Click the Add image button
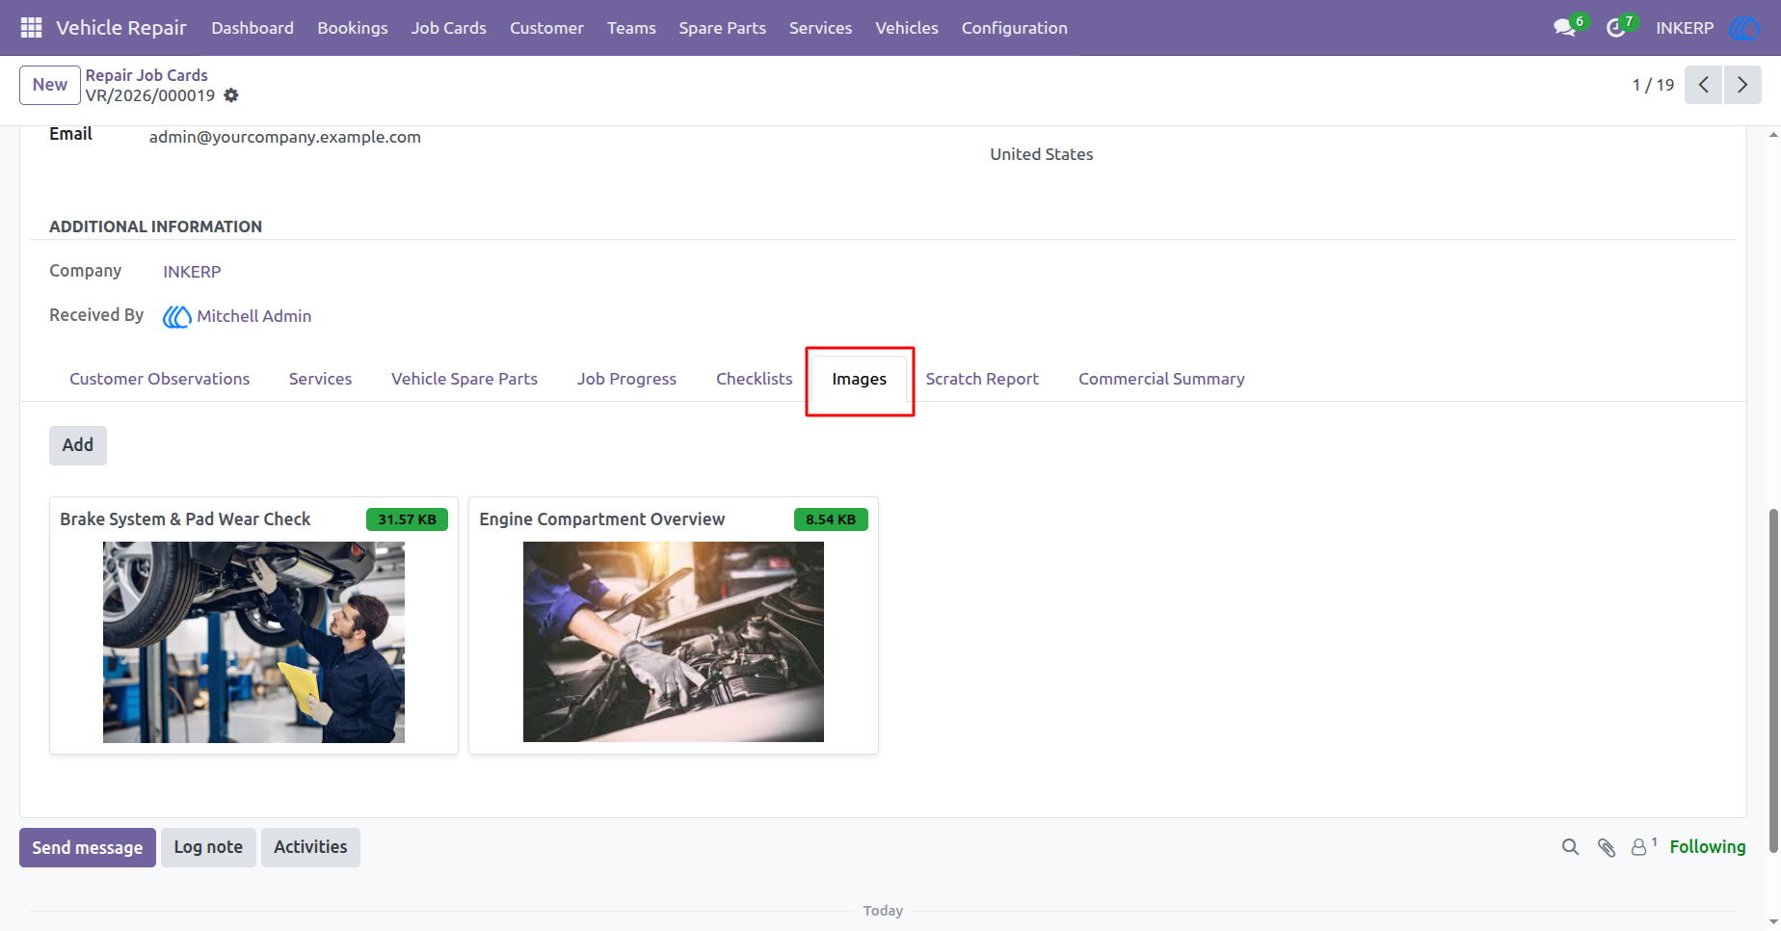This screenshot has height=931, width=1781. (78, 445)
